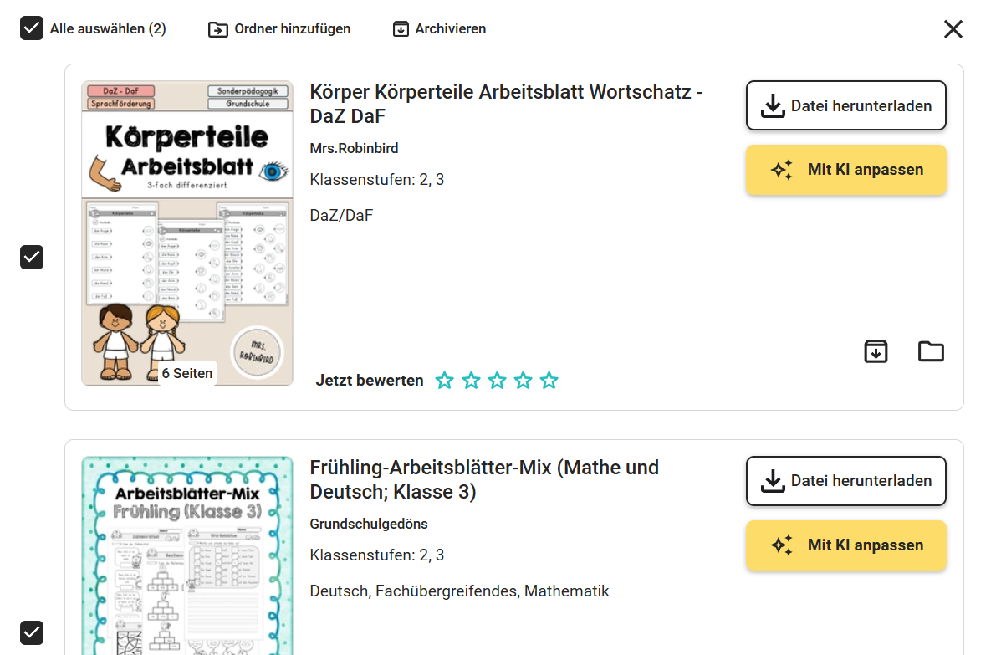This screenshot has width=996, height=655.
Task: Uncheck the Körperteile Arbeitsblatt item checkbox
Action: click(x=32, y=257)
